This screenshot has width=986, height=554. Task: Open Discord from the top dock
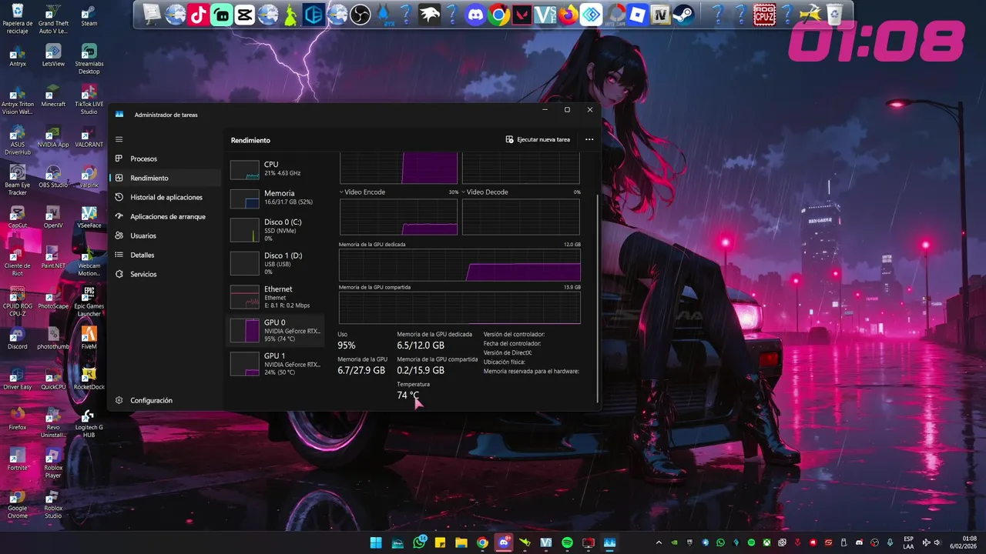click(x=475, y=15)
